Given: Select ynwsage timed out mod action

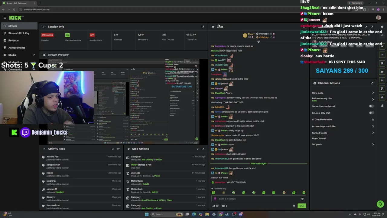Looking at the screenshot, I should coord(166,174).
